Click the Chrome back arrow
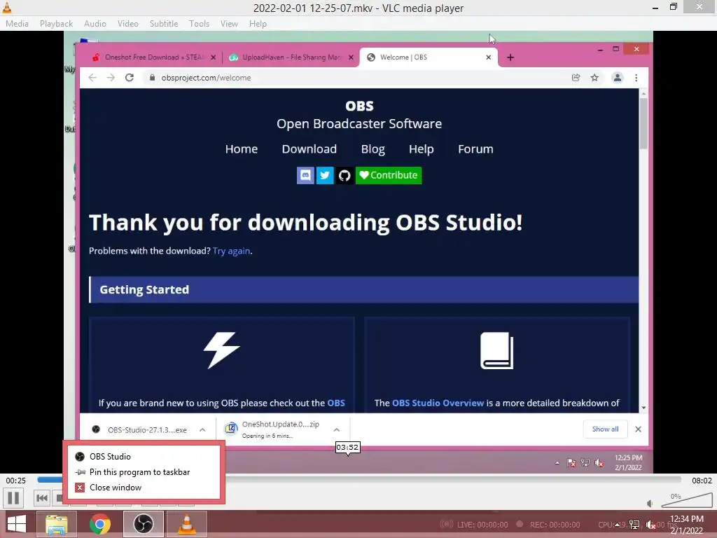 [x=92, y=78]
